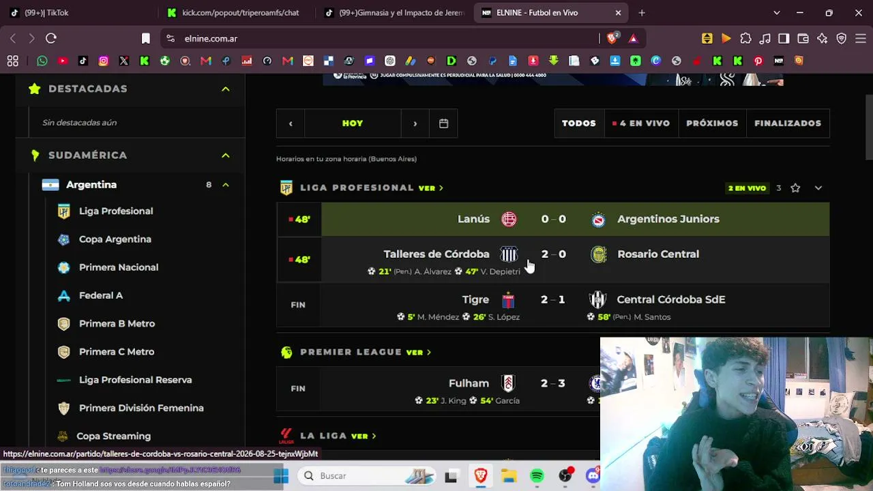
Task: Collapse the Sudamérica section
Action: coord(225,155)
